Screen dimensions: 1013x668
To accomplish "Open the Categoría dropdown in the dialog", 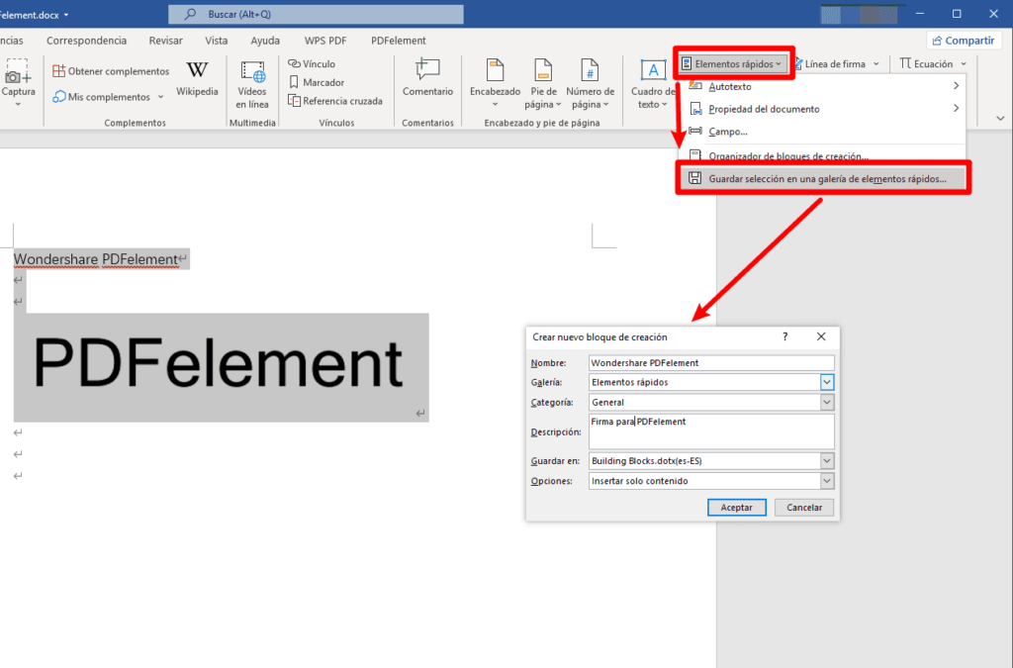I will pos(827,402).
